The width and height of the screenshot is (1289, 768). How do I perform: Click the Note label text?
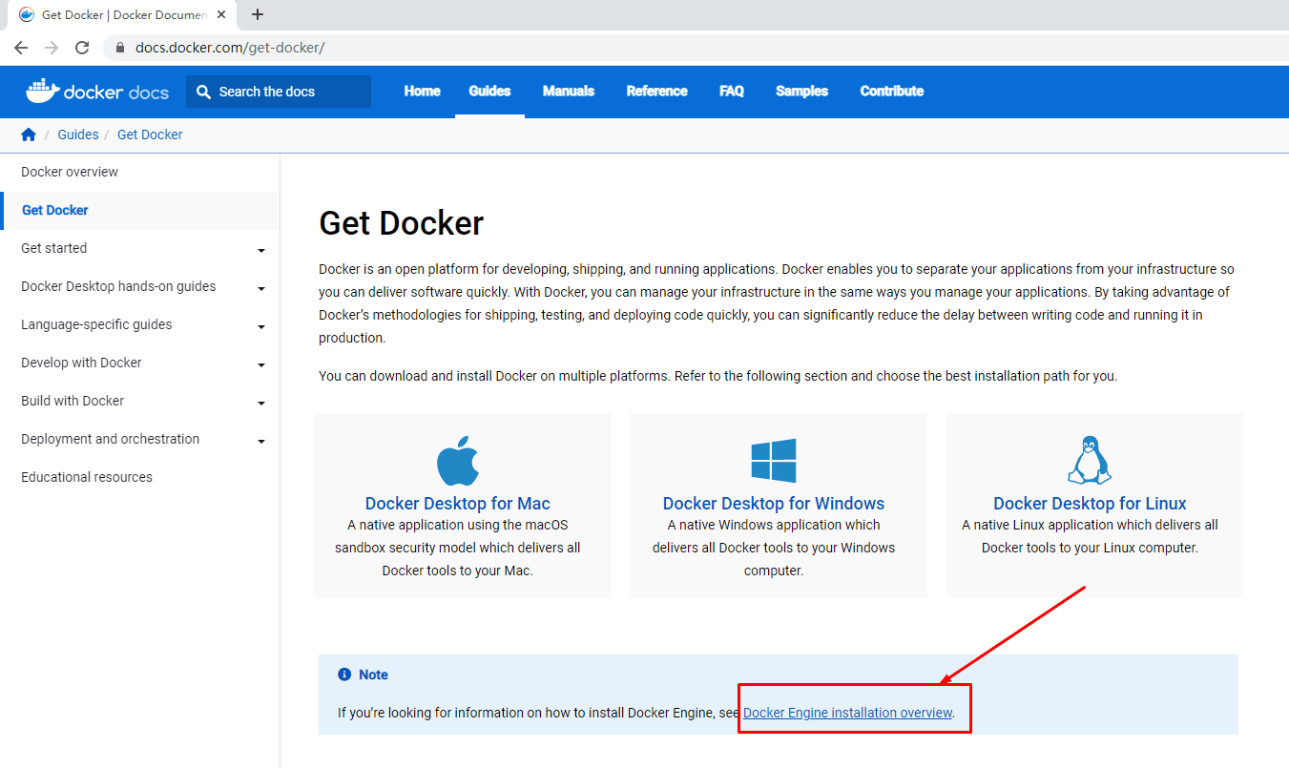click(373, 675)
